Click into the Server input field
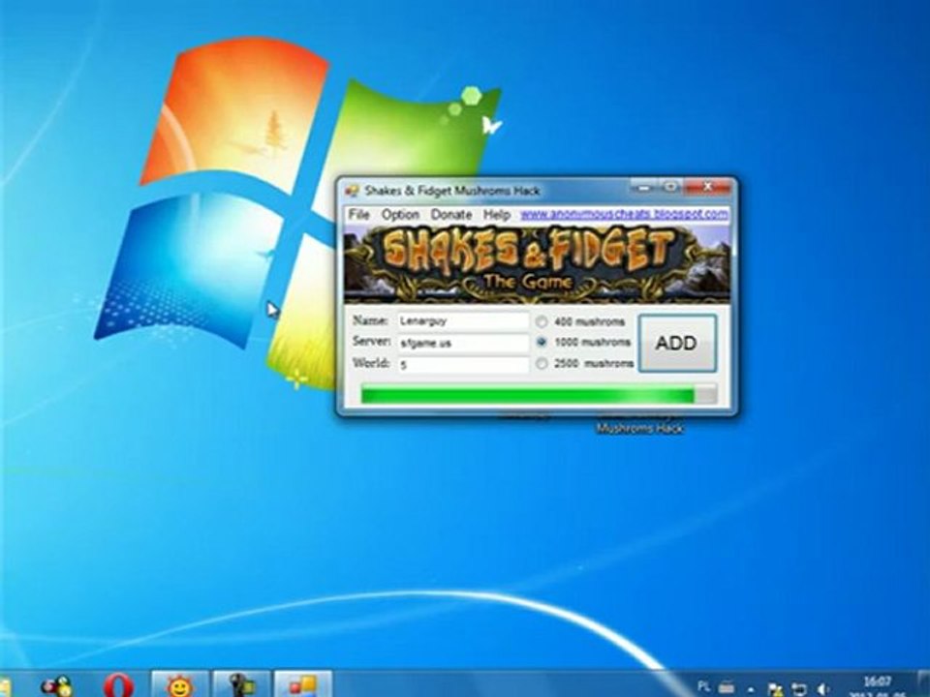Screen dimensions: 930x697 point(463,343)
